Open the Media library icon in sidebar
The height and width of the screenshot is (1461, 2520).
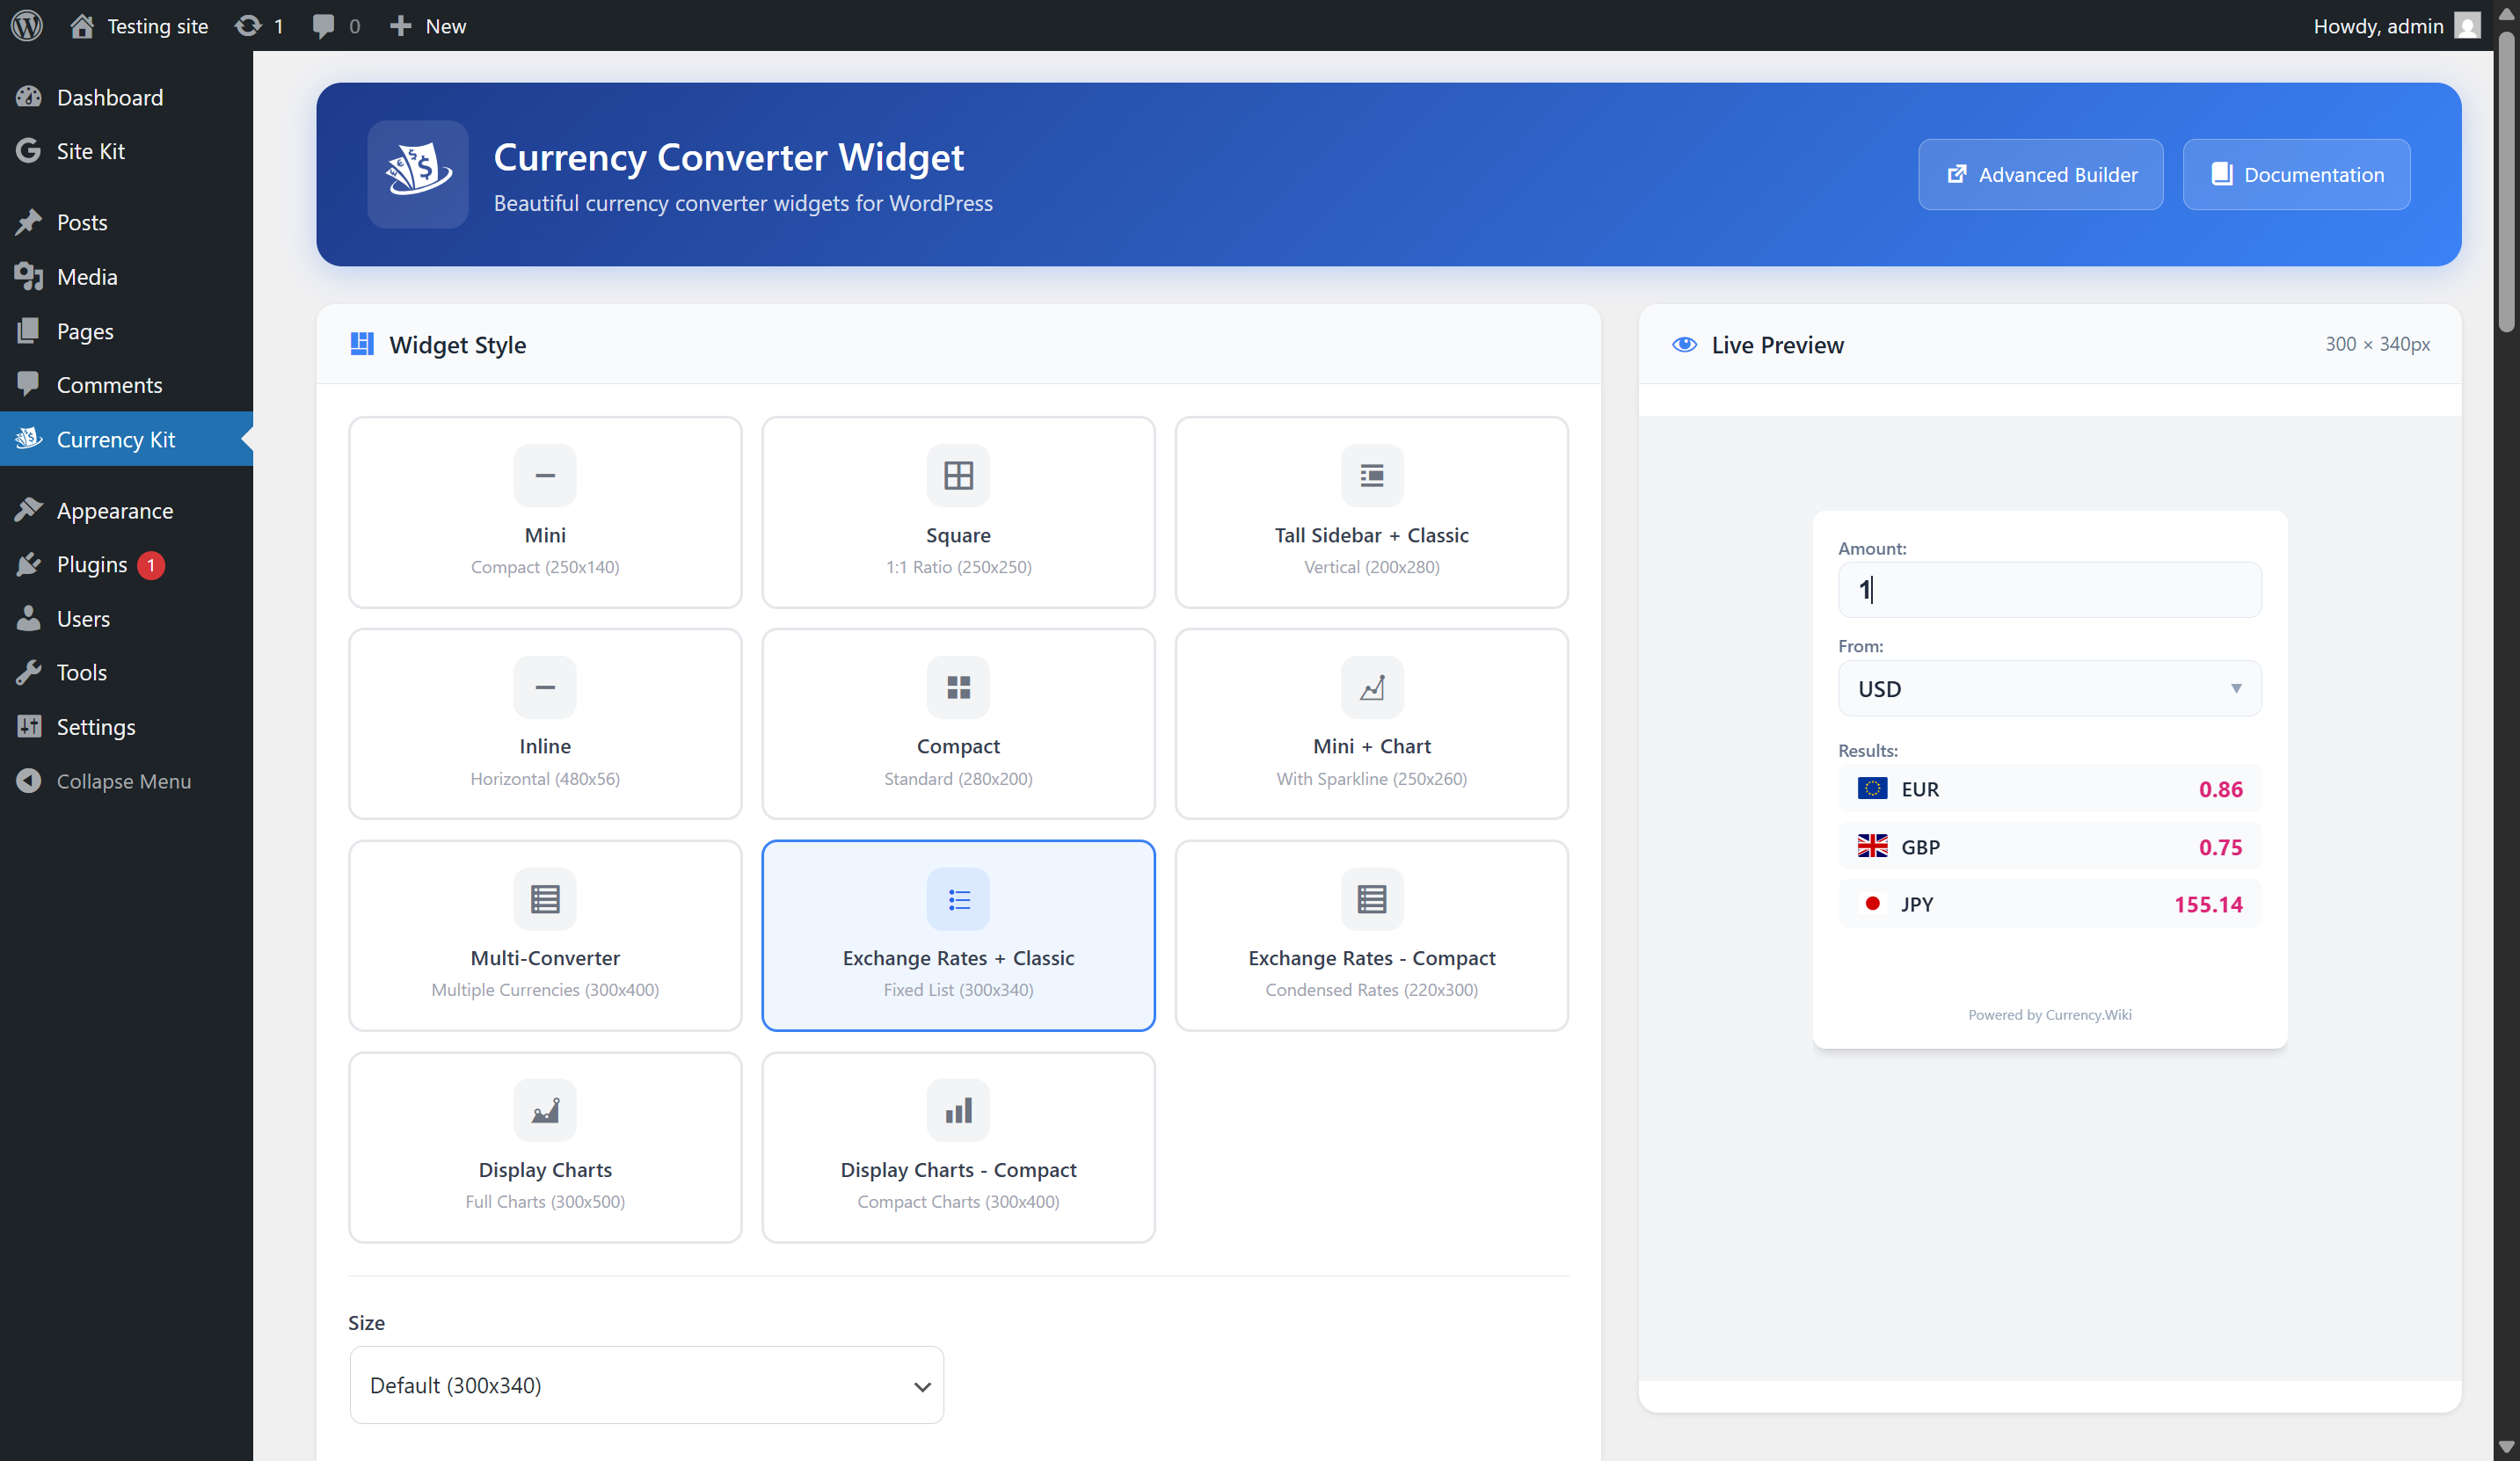28,276
